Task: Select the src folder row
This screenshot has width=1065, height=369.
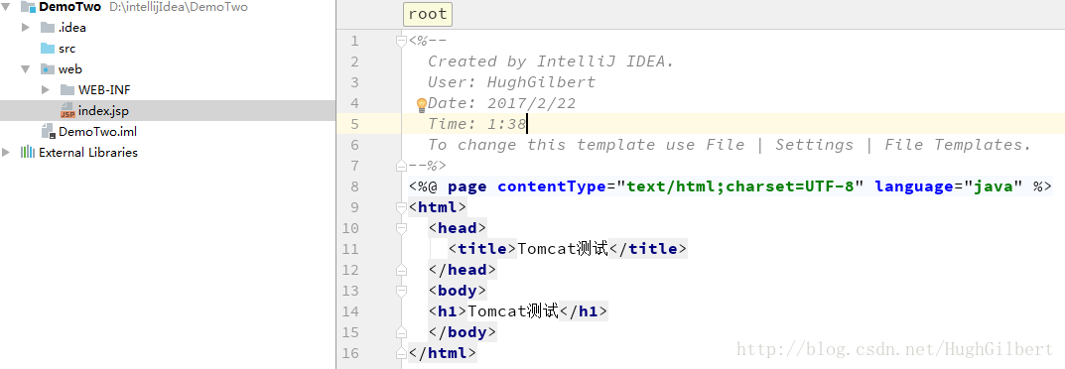Action: click(x=168, y=49)
